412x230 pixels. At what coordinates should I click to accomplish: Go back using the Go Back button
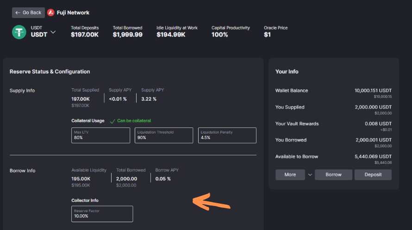pos(28,12)
